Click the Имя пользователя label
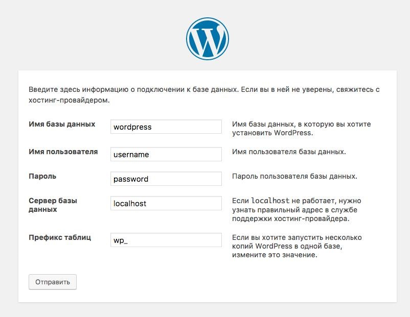 point(63,152)
